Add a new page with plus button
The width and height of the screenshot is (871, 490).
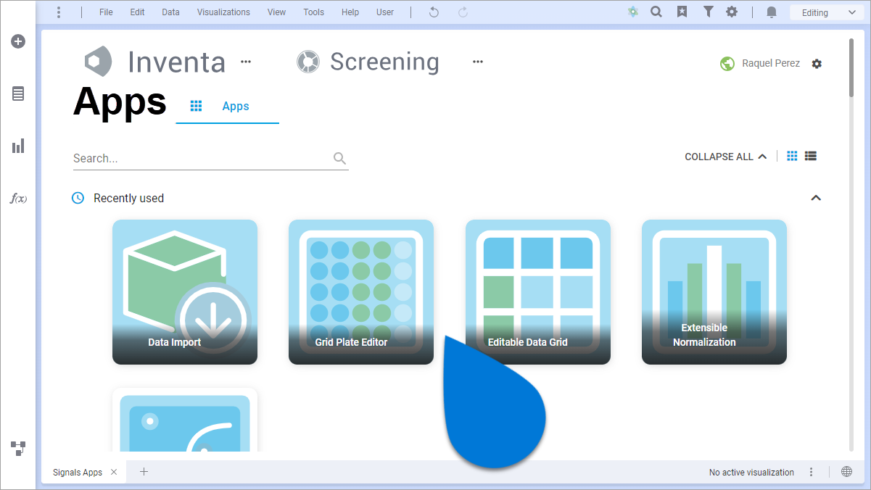click(x=144, y=472)
